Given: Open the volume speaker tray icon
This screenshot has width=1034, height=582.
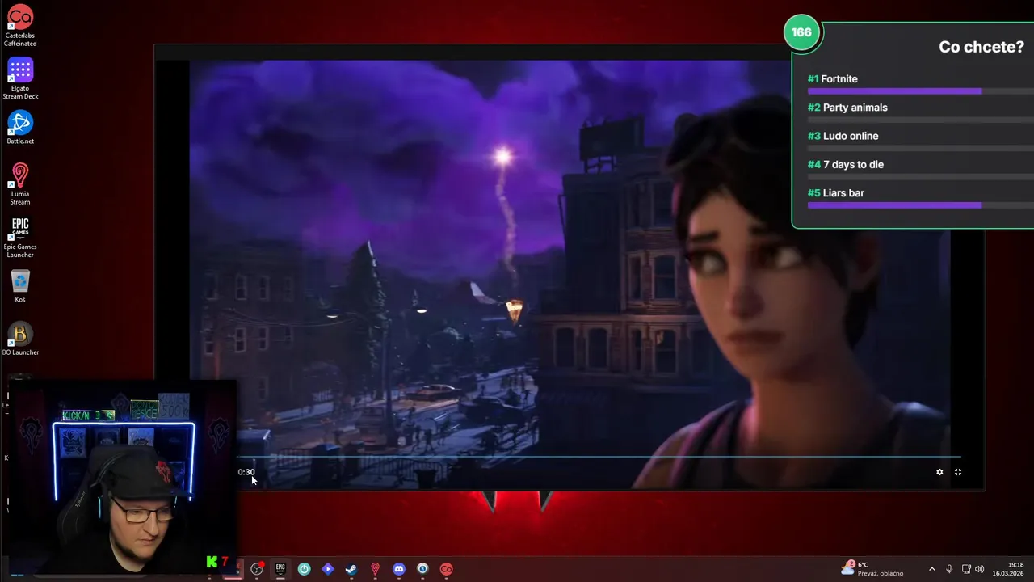Looking at the screenshot, I should 980,569.
